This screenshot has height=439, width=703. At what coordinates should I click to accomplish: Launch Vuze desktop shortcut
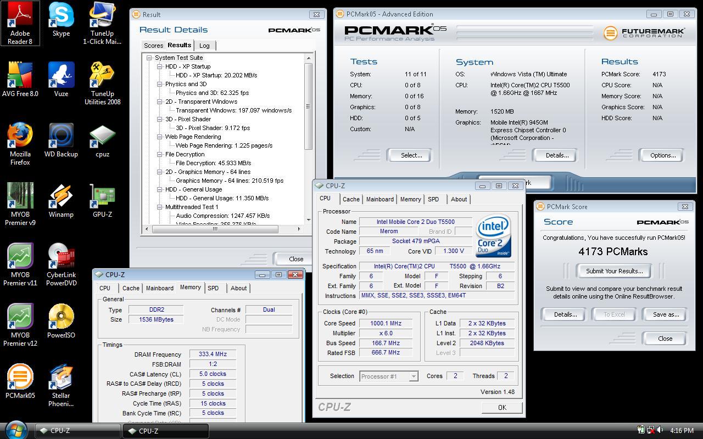pyautogui.click(x=61, y=80)
